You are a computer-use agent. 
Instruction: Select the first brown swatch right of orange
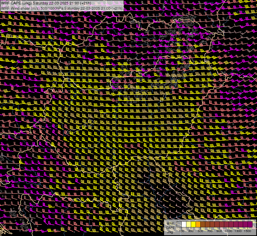coord(203,224)
